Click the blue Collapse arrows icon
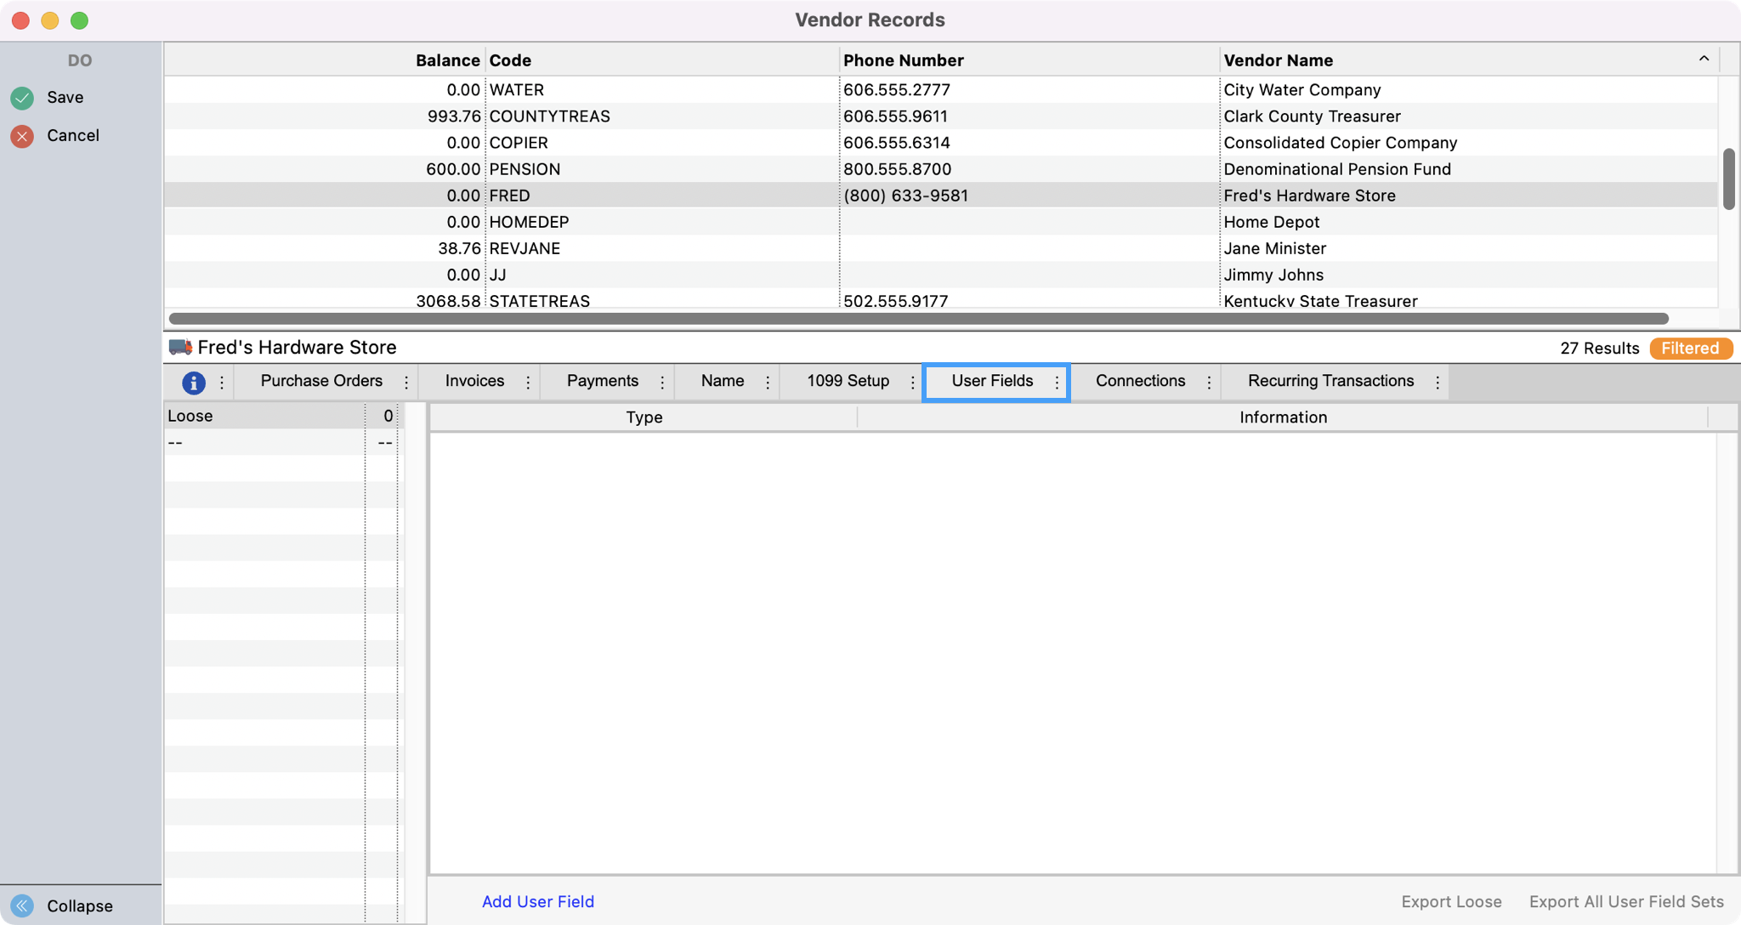This screenshot has width=1741, height=925. [x=22, y=905]
